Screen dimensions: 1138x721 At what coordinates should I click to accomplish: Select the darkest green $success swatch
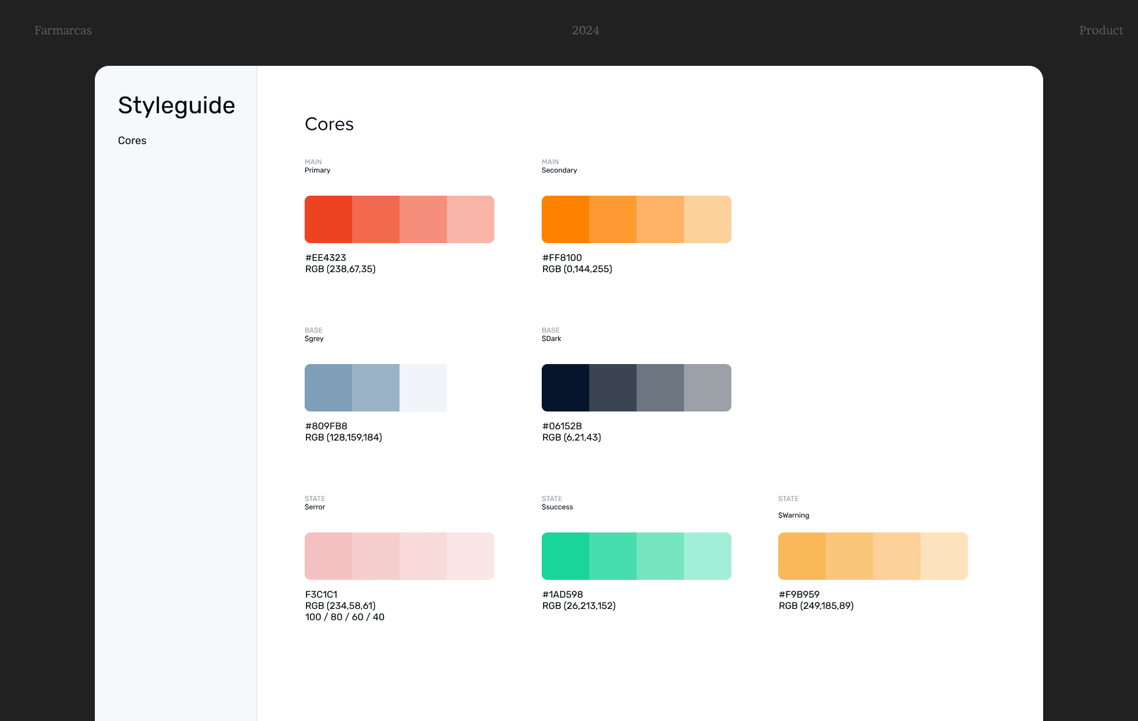coord(565,556)
